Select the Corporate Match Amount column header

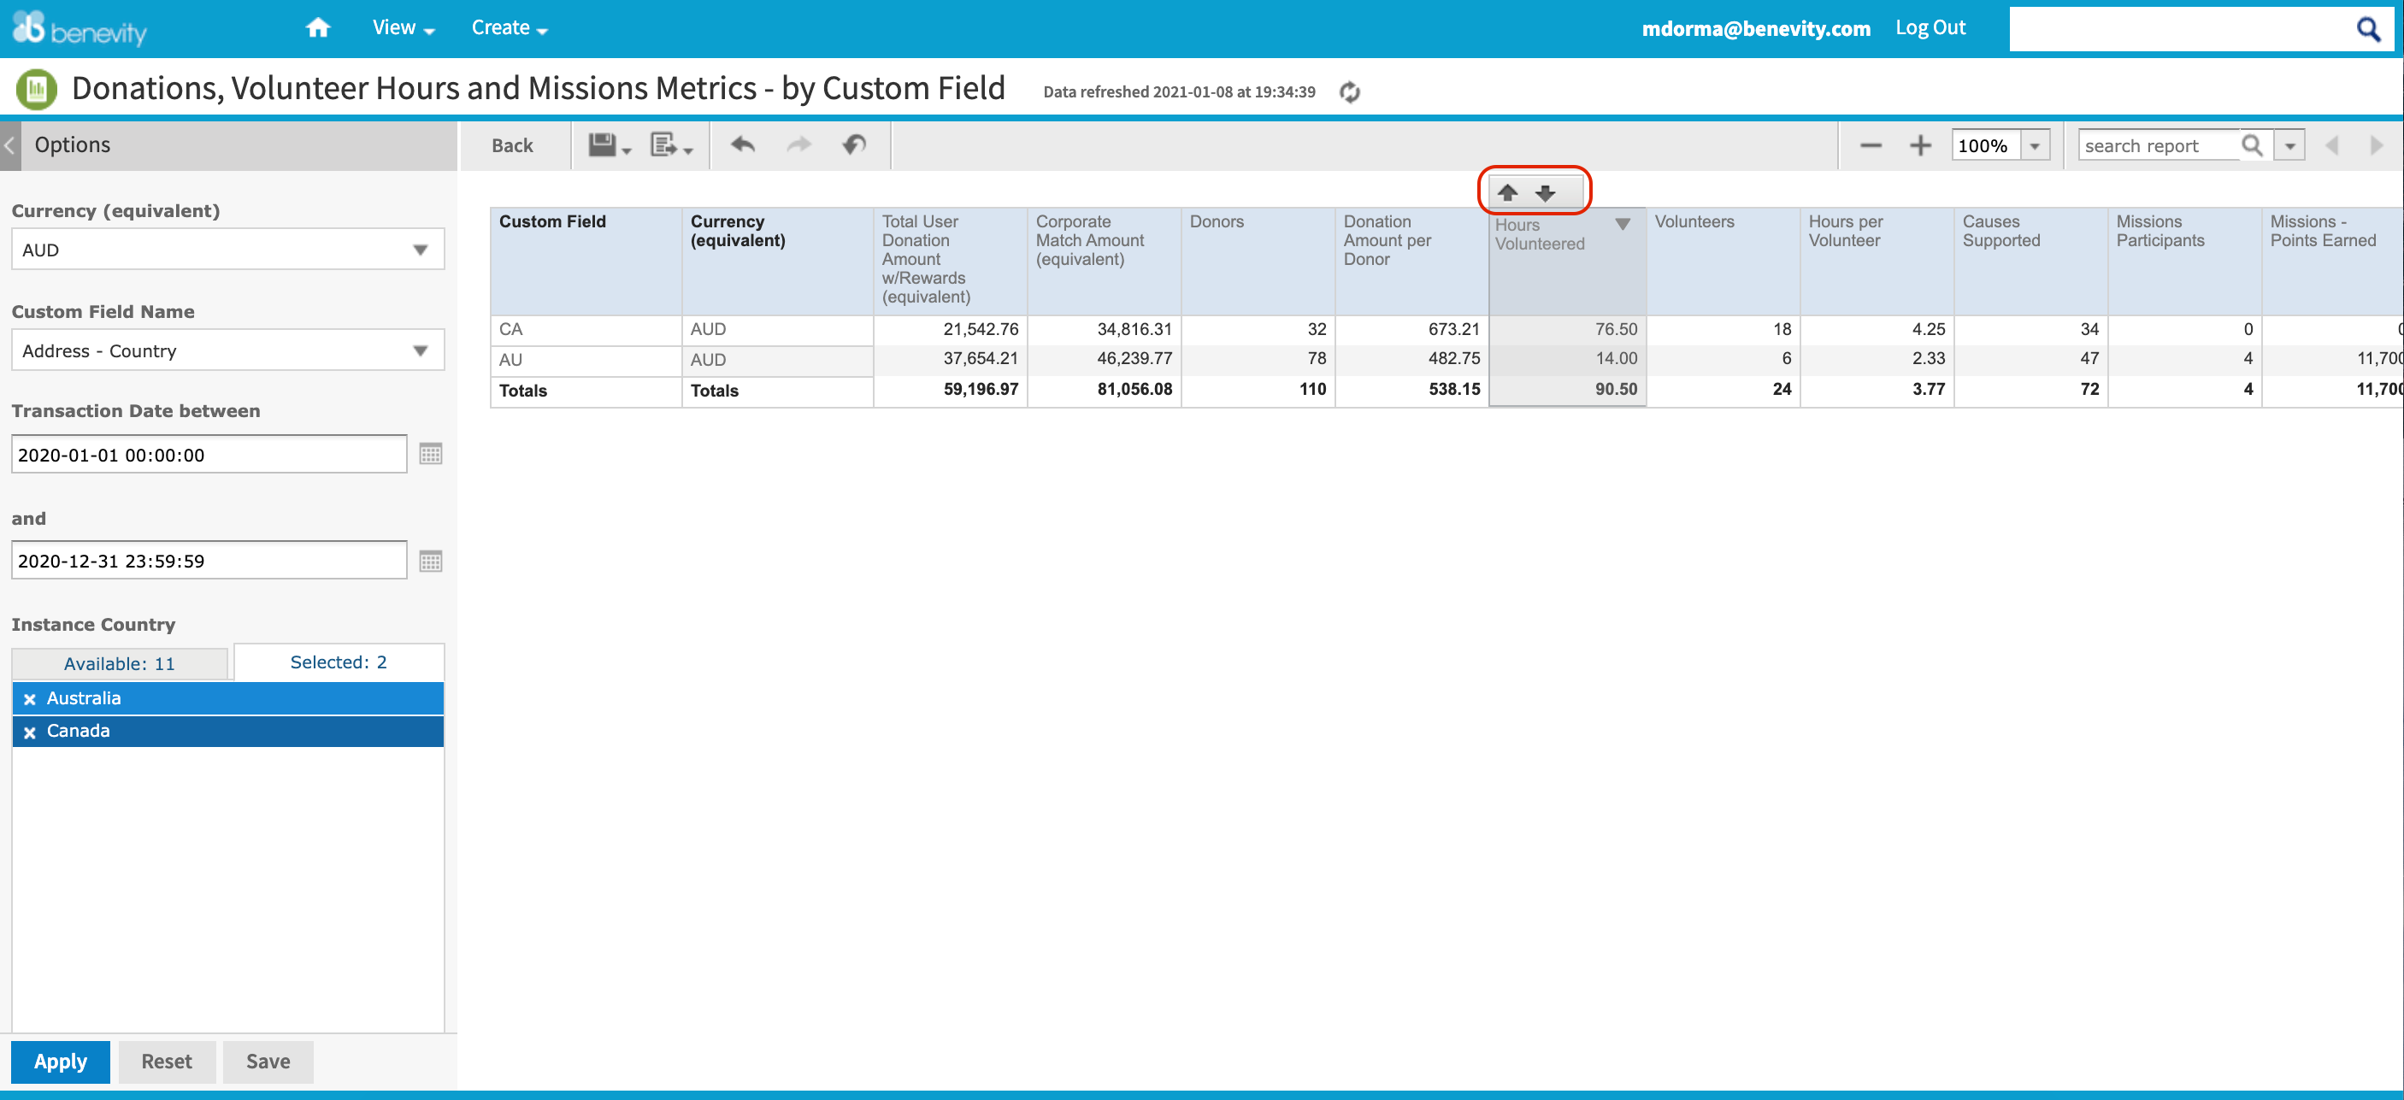[1104, 262]
